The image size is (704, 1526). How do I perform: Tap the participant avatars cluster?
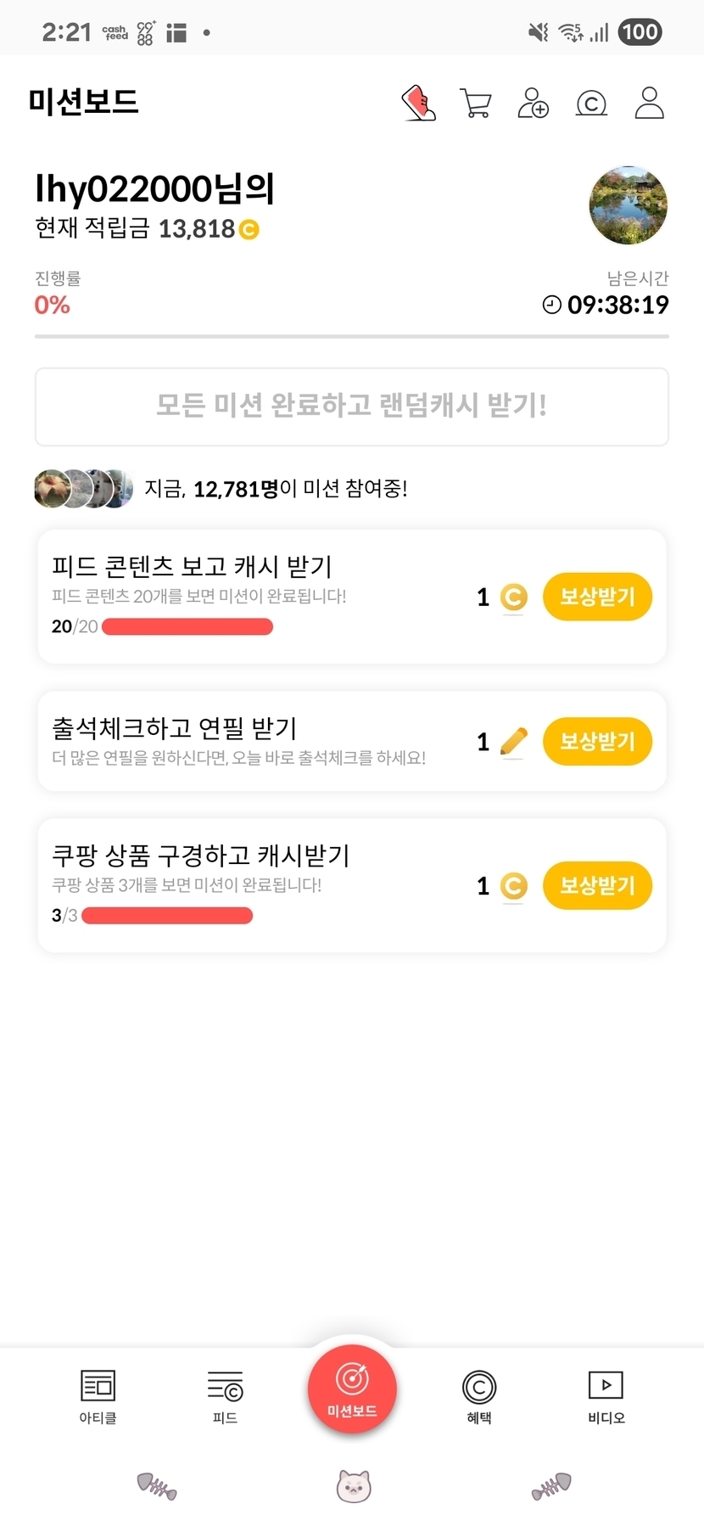(x=84, y=488)
